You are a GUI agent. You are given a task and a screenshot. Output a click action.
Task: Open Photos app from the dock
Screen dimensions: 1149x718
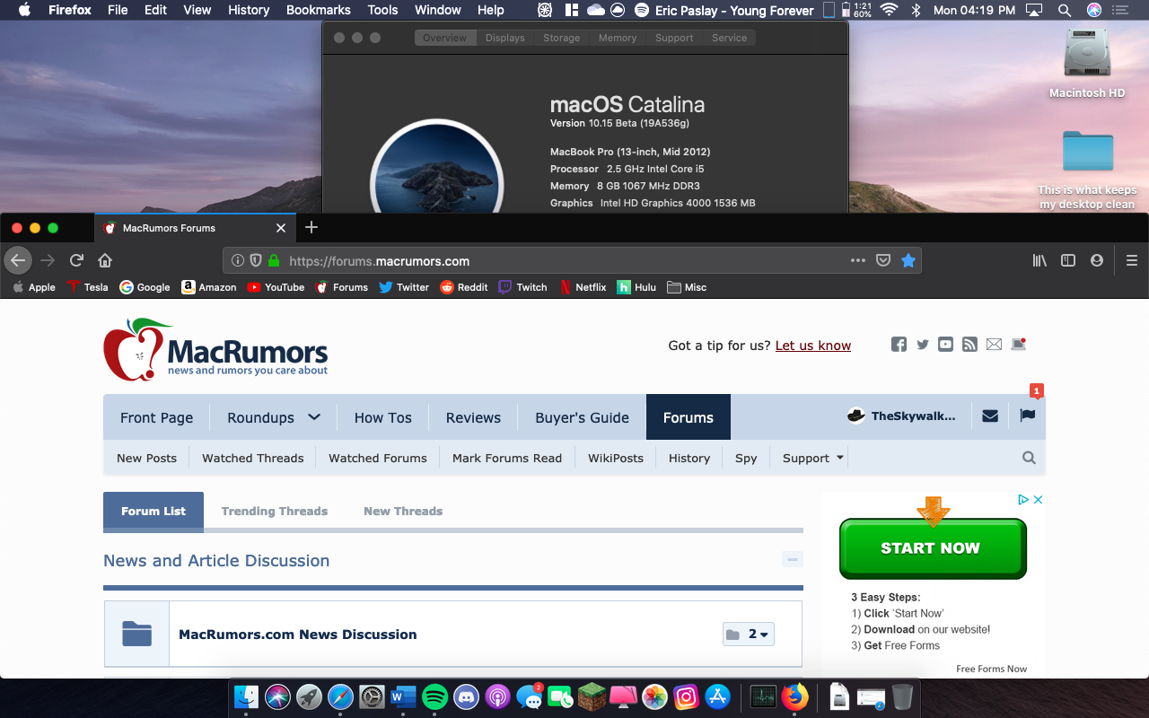[x=654, y=696]
